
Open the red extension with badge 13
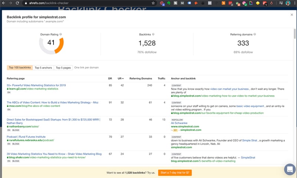(265, 3)
